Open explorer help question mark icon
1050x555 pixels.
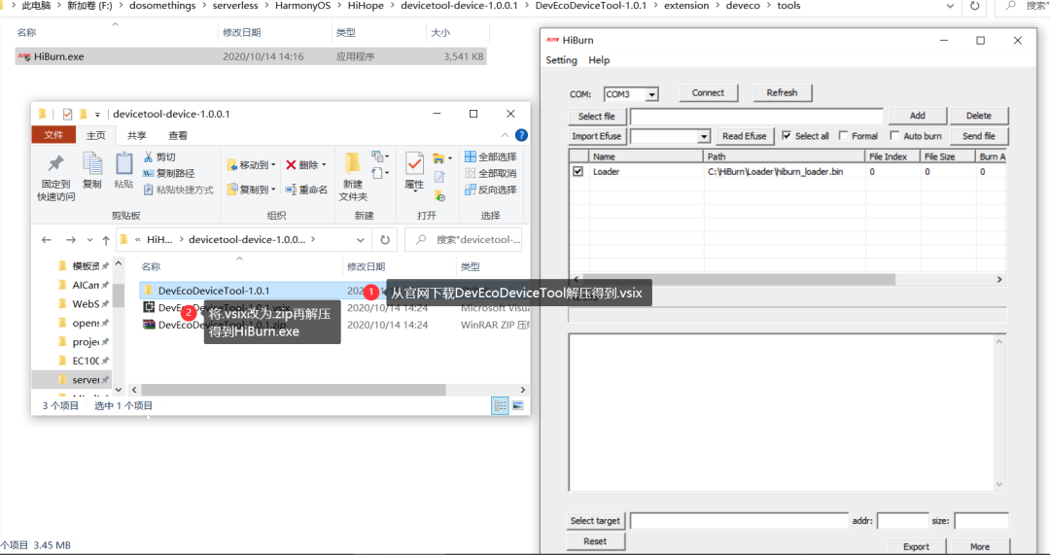click(521, 135)
